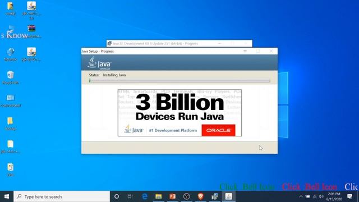359x202 pixels.
Task: Show hidden system tray icons
Action: point(301,196)
